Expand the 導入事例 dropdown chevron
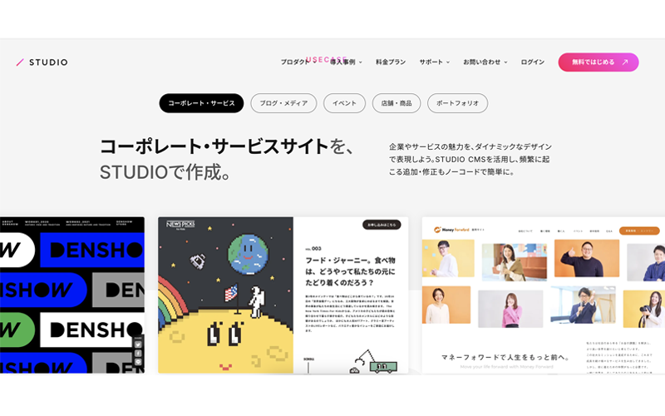 361,62
